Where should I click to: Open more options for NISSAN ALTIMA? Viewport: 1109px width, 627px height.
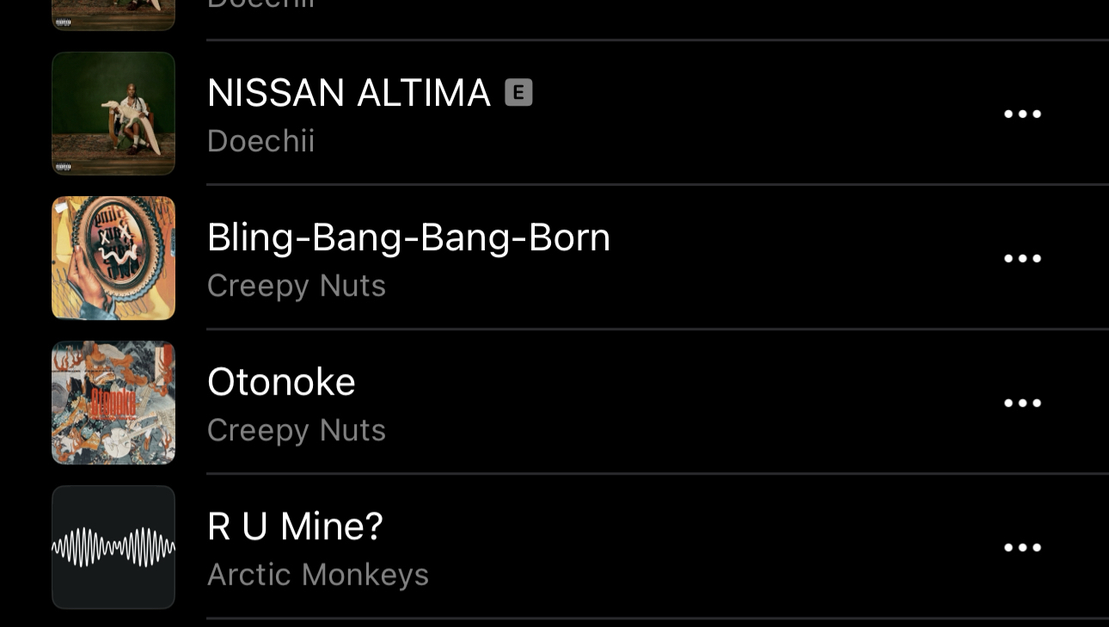(x=1022, y=114)
